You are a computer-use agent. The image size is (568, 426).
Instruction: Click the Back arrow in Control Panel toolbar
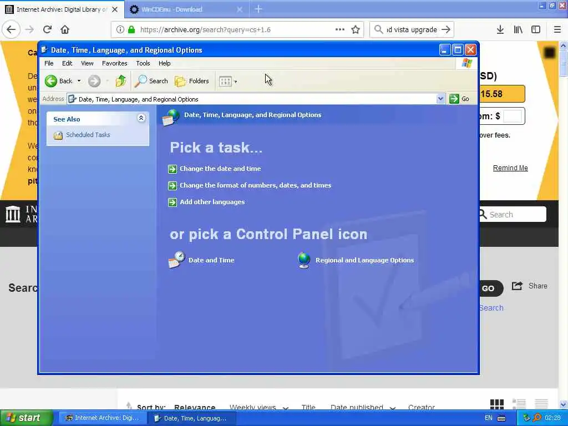(50, 81)
